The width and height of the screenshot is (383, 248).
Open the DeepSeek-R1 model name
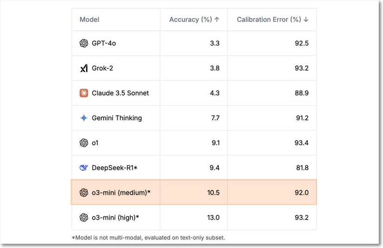click(x=114, y=168)
